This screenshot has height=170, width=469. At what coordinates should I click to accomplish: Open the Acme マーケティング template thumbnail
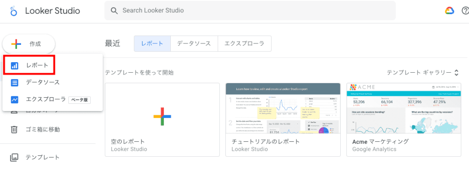click(x=404, y=108)
